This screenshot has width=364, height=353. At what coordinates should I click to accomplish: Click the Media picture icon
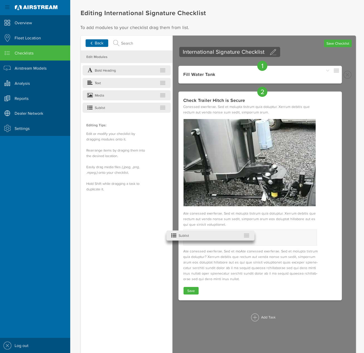(x=90, y=95)
